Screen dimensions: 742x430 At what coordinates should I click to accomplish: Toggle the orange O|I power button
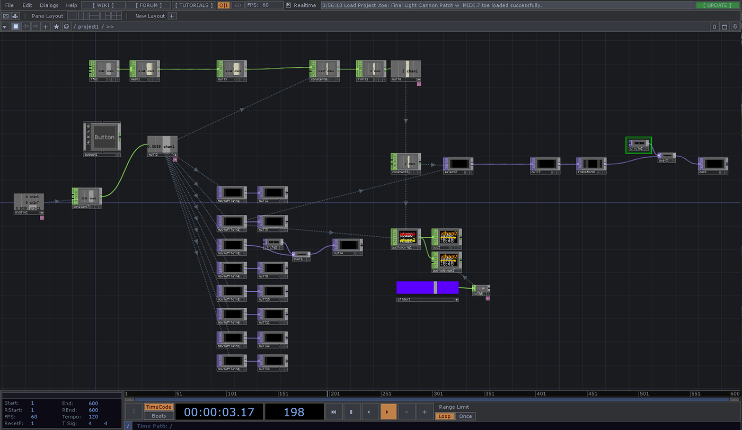click(224, 5)
